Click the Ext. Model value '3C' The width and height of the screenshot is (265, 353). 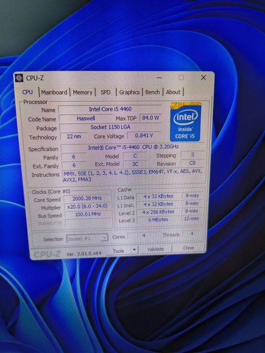pyautogui.click(x=135, y=164)
